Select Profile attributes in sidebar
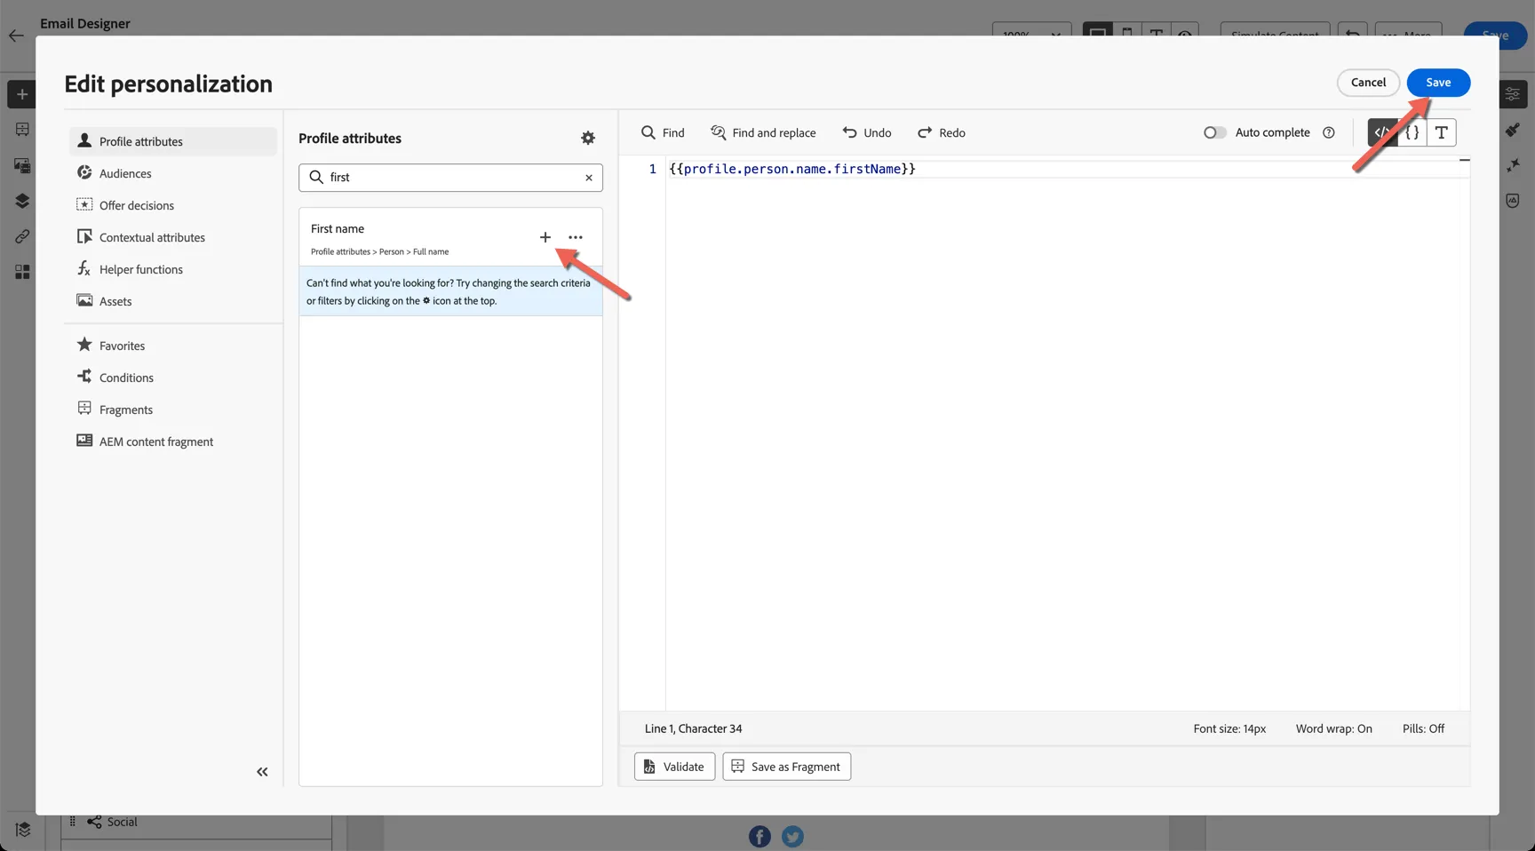1535x851 pixels. [x=173, y=141]
